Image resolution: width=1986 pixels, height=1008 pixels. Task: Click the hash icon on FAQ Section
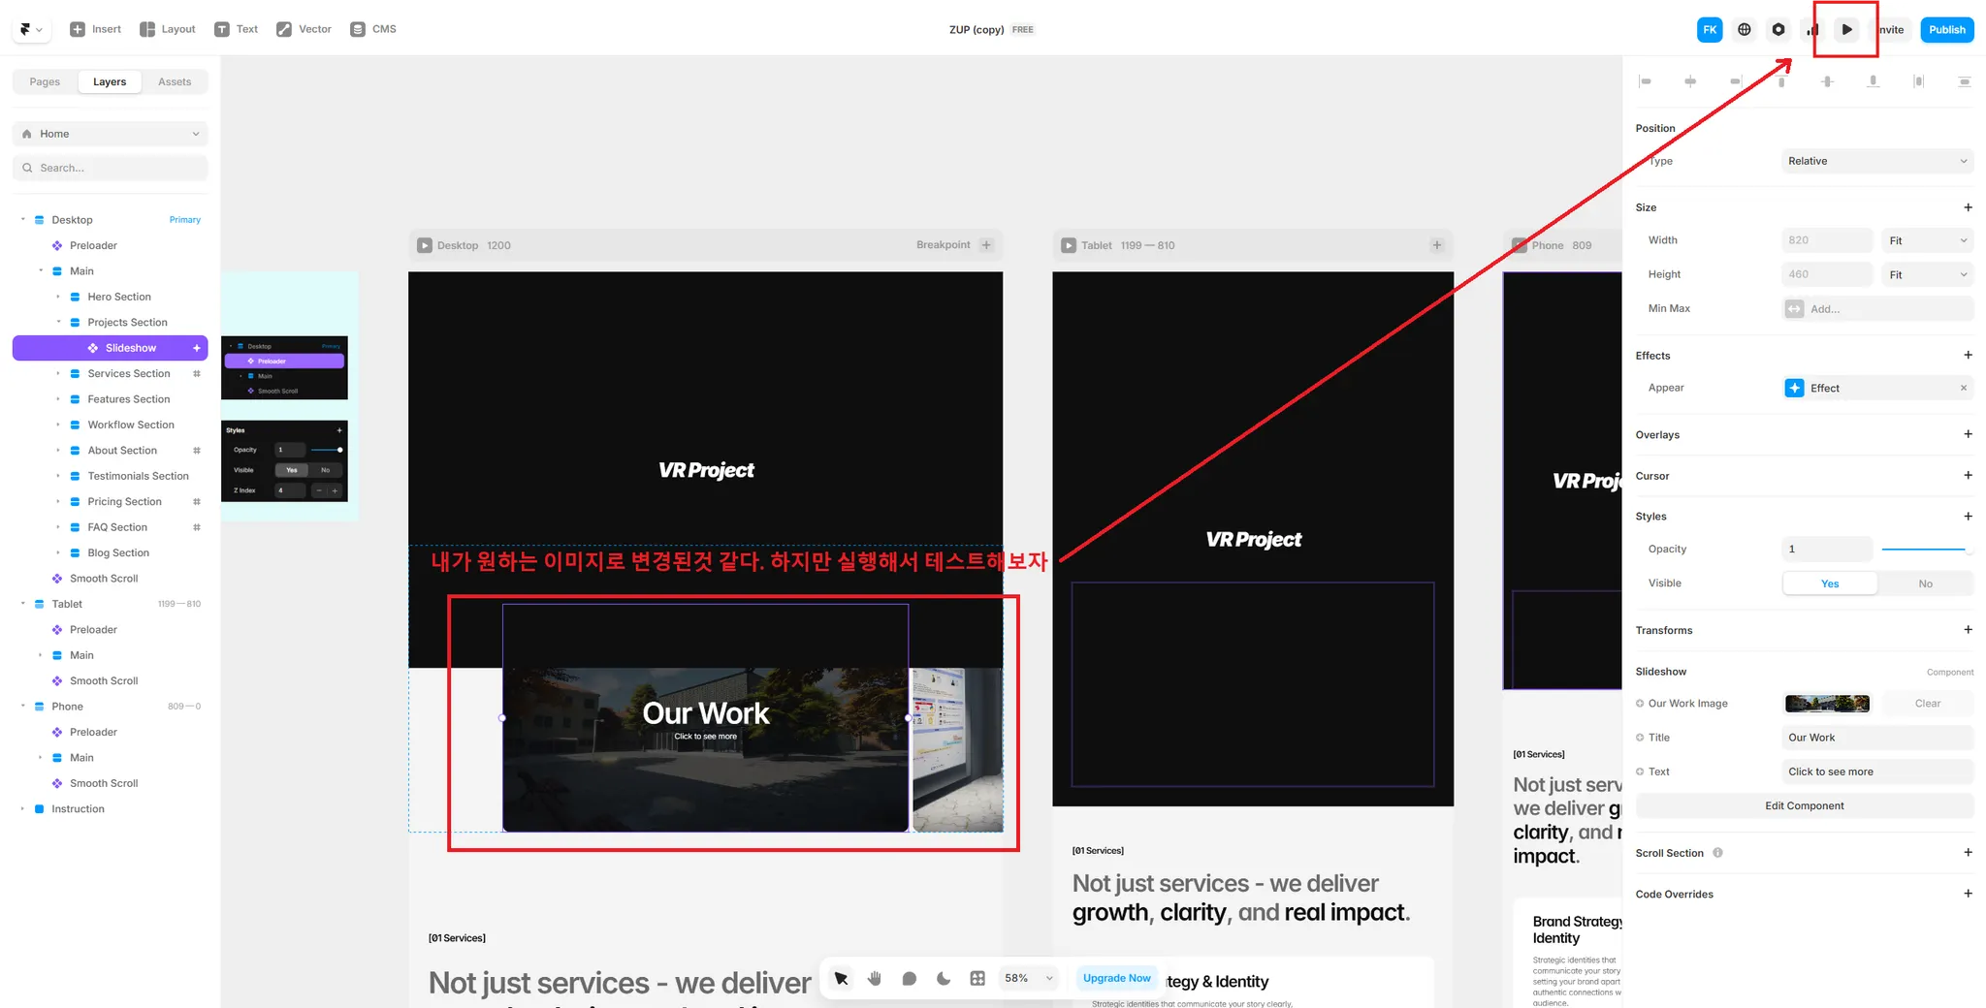(197, 527)
